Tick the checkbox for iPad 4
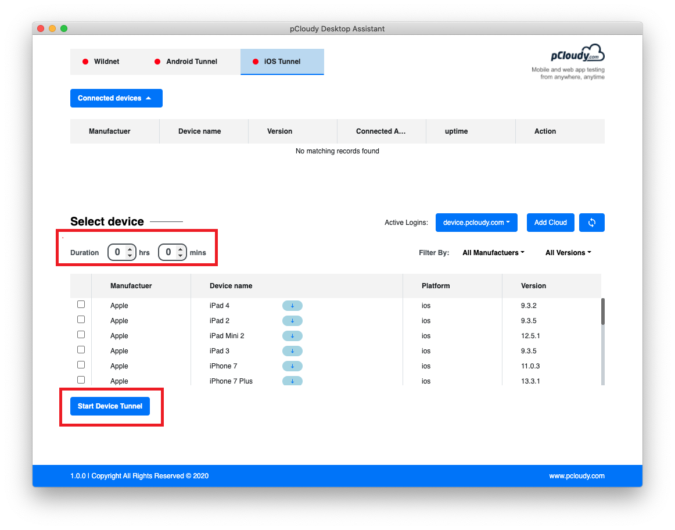Screen dimensions: 675x530 click(x=81, y=305)
